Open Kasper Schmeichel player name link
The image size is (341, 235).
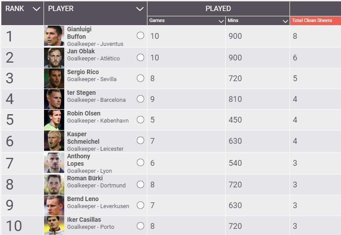click(83, 138)
